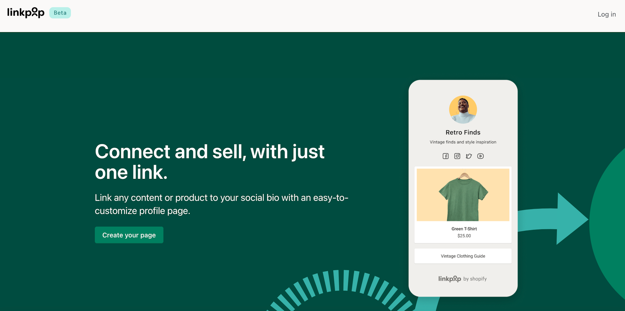Click the Twitter bird icon
This screenshot has height=311, width=625.
click(469, 156)
